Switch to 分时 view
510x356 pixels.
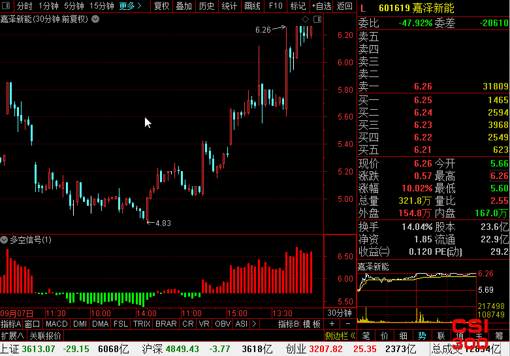click(x=24, y=6)
